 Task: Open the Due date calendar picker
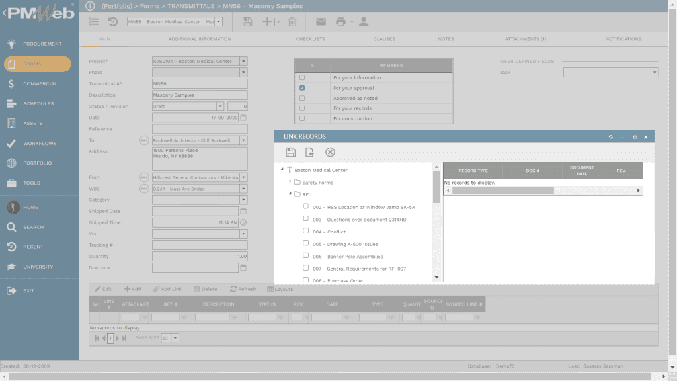243,267
